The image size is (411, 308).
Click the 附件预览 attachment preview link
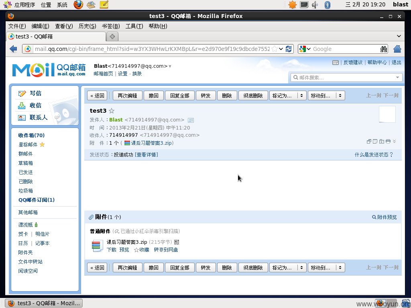coord(384,217)
